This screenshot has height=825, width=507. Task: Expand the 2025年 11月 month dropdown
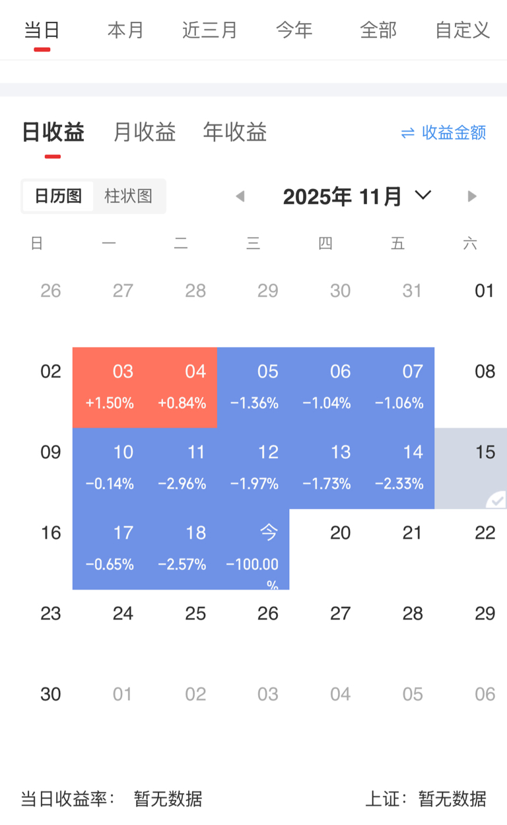[x=422, y=196]
